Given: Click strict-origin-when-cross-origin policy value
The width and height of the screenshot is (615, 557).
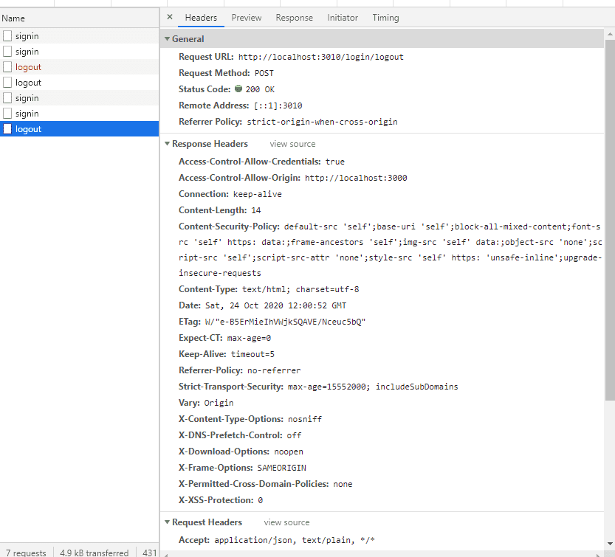Looking at the screenshot, I should click(322, 122).
